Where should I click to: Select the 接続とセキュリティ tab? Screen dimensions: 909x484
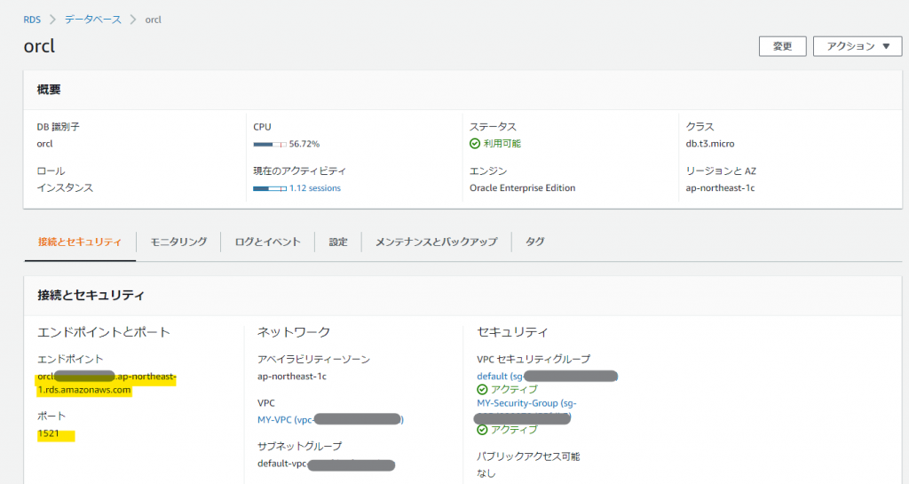point(80,242)
